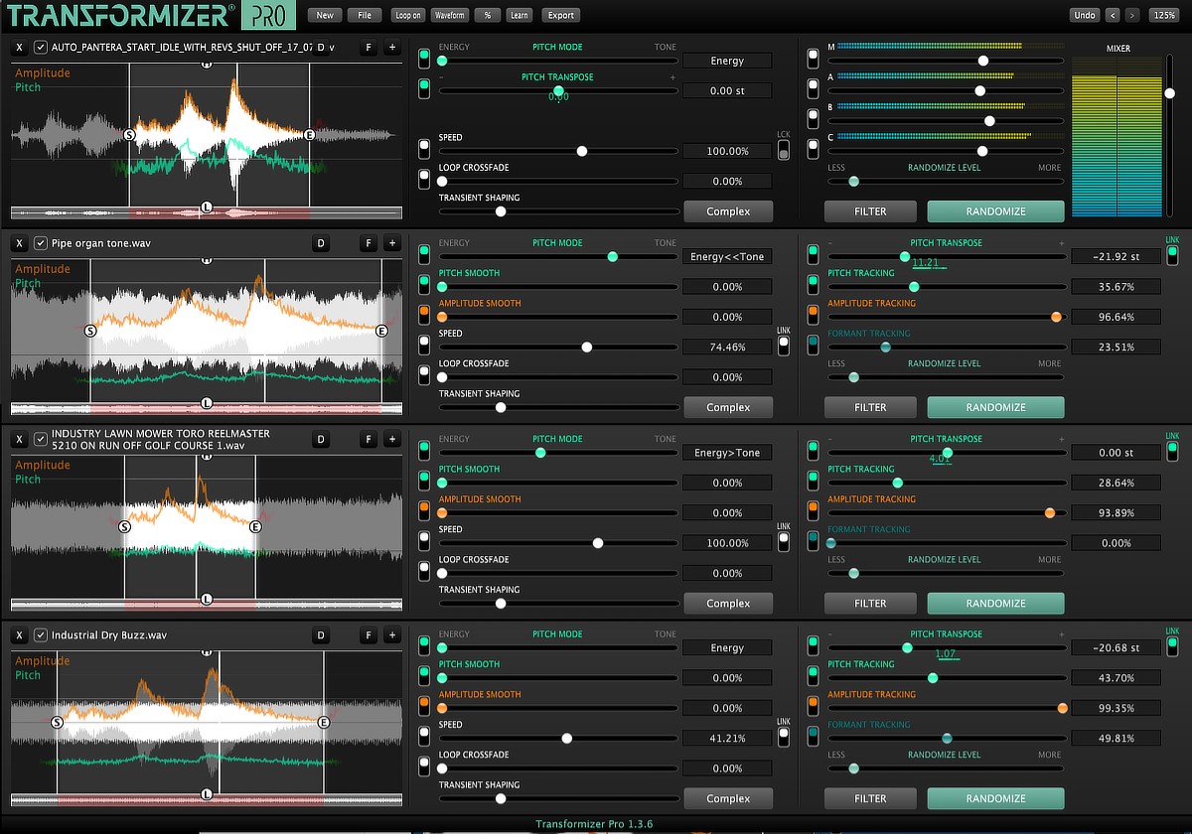Viewport: 1192px width, 834px height.
Task: Open the 125% zoom selector
Action: click(1163, 15)
